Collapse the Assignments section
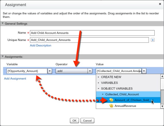Viewport: 164px width, 126px height. pyautogui.click(x=3, y=56)
